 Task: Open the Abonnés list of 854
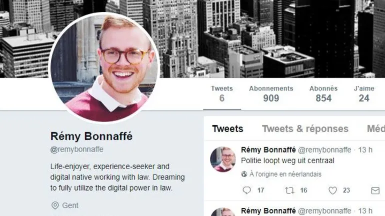click(323, 94)
